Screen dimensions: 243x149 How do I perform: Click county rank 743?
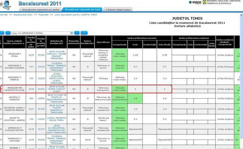[x=31, y=67]
